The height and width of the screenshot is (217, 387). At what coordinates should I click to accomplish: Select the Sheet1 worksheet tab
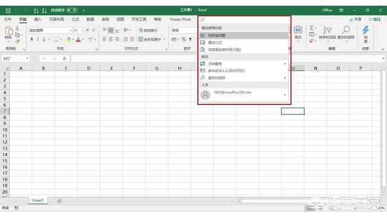tap(37, 201)
